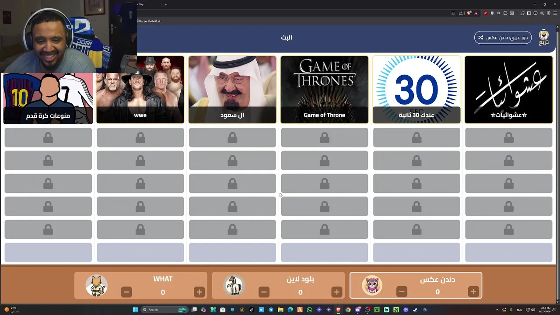Select the ال سعود category card
This screenshot has height=315, width=560.
(x=232, y=90)
